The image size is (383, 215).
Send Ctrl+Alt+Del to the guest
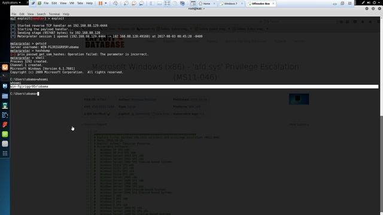115,4
